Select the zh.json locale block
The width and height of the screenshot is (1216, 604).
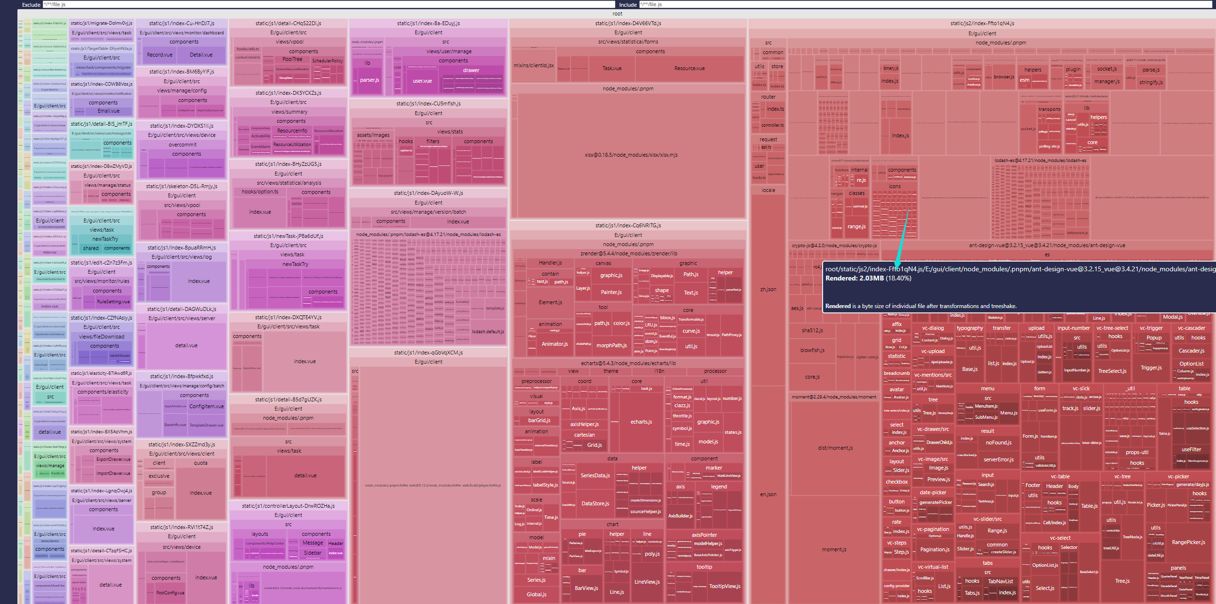tap(768, 289)
